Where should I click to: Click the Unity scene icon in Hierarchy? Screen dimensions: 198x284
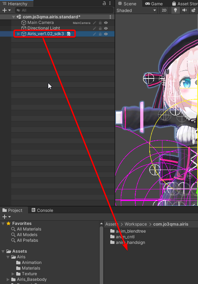tap(19, 17)
